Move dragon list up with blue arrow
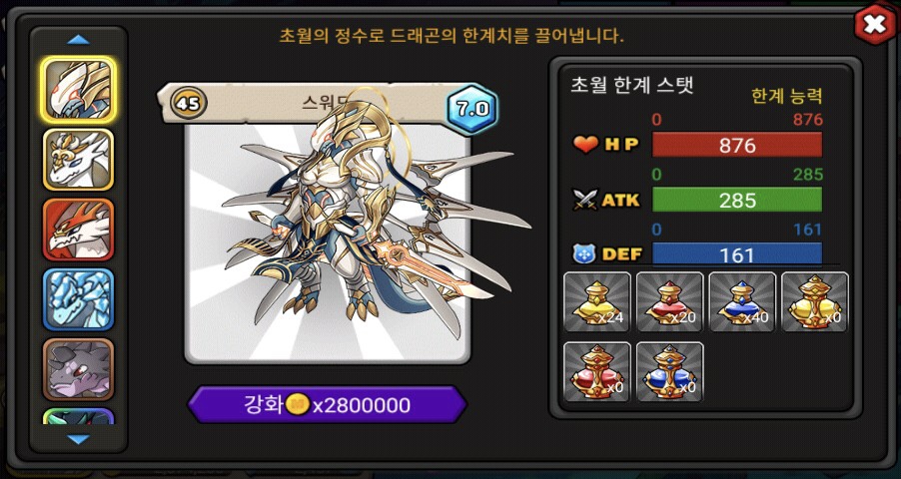Viewport: 901px width, 479px height. [78, 40]
